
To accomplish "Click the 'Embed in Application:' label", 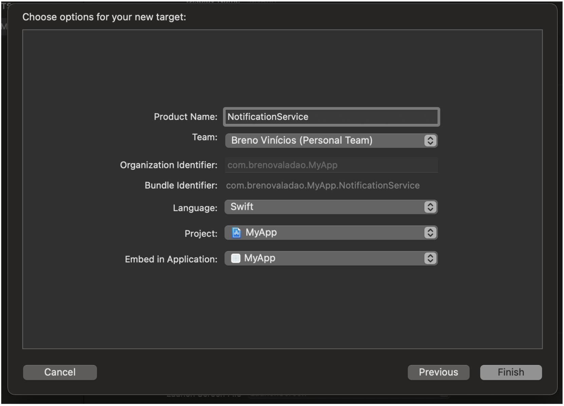I will pos(171,259).
